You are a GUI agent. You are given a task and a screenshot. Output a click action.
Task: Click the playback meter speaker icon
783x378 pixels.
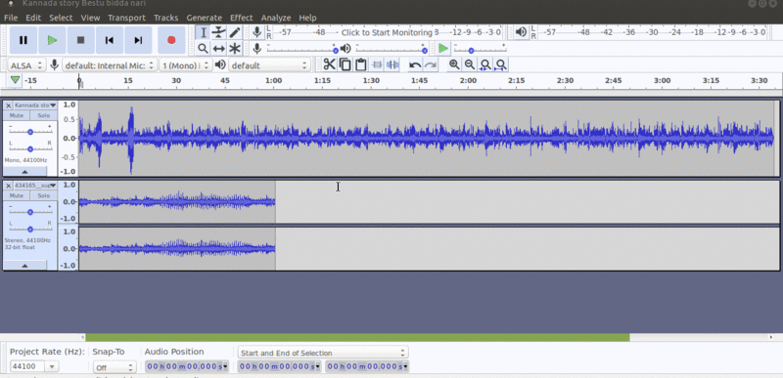(x=521, y=32)
